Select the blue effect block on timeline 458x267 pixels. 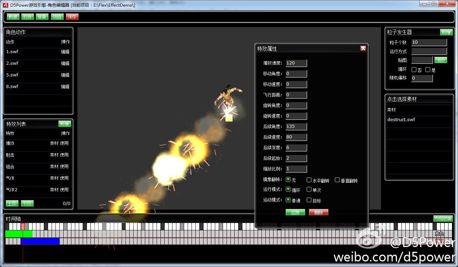click(x=40, y=241)
